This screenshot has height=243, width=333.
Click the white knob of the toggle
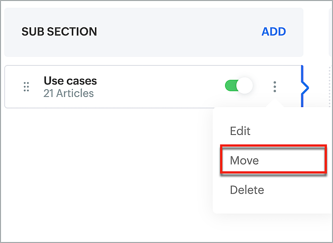[x=245, y=86]
